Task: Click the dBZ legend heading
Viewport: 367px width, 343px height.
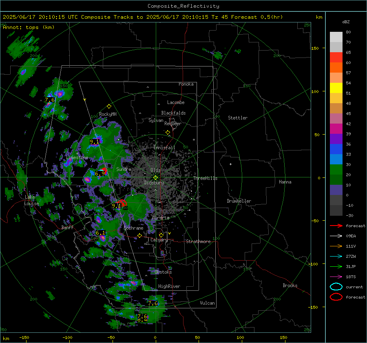Action: 346,22
